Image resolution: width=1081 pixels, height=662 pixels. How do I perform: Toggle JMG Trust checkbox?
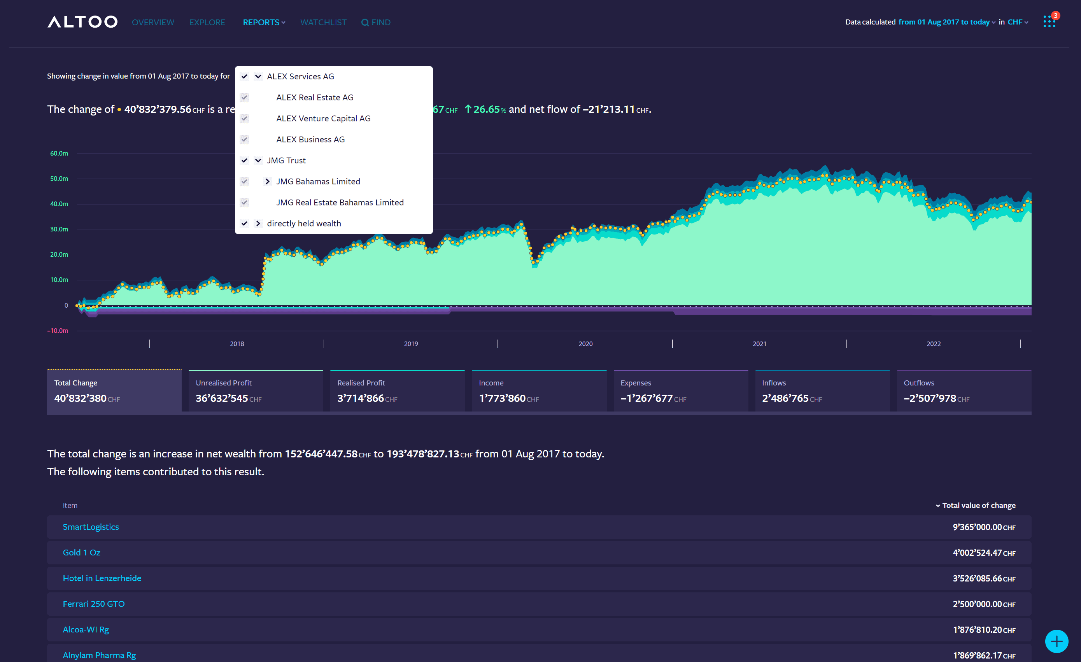click(244, 161)
